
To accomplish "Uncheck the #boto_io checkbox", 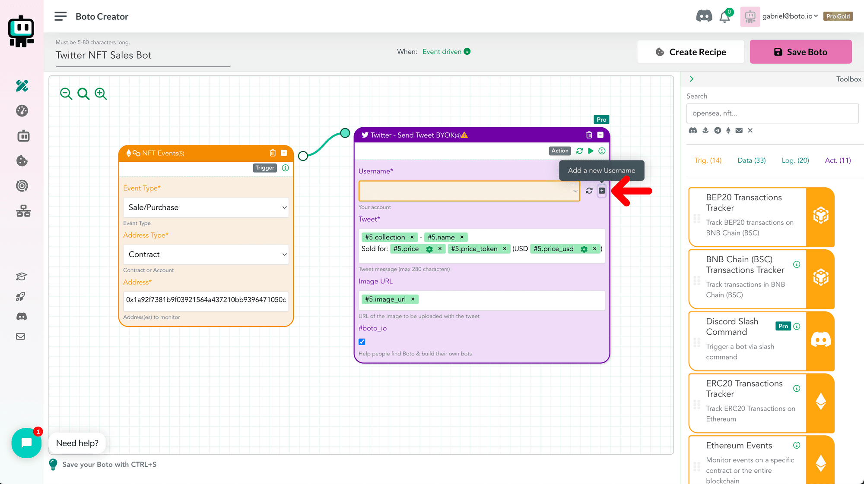I will 362,342.
